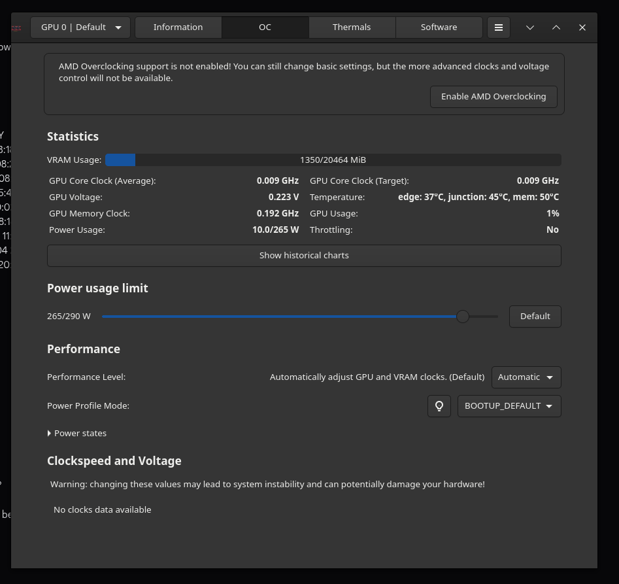Click the Performance section heading
Image resolution: width=619 pixels, height=584 pixels.
83,349
